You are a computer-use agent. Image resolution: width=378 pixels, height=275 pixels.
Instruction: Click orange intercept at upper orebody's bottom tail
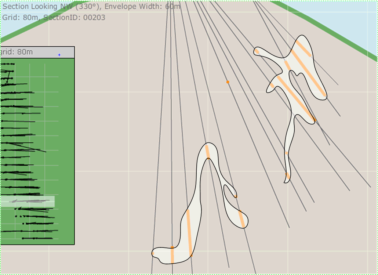coord(288,176)
